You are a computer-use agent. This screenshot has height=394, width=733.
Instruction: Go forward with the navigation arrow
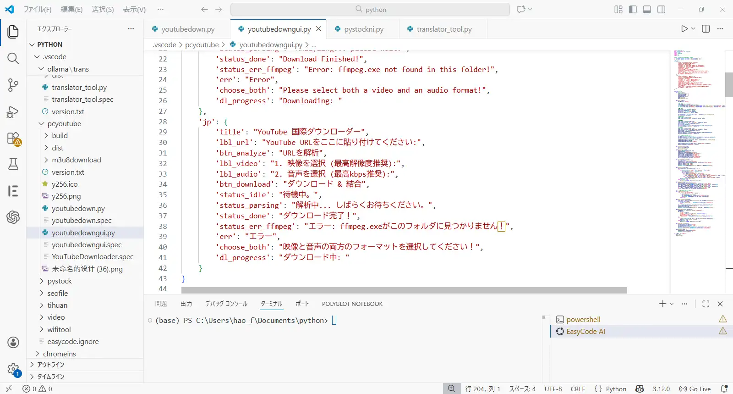pos(219,9)
